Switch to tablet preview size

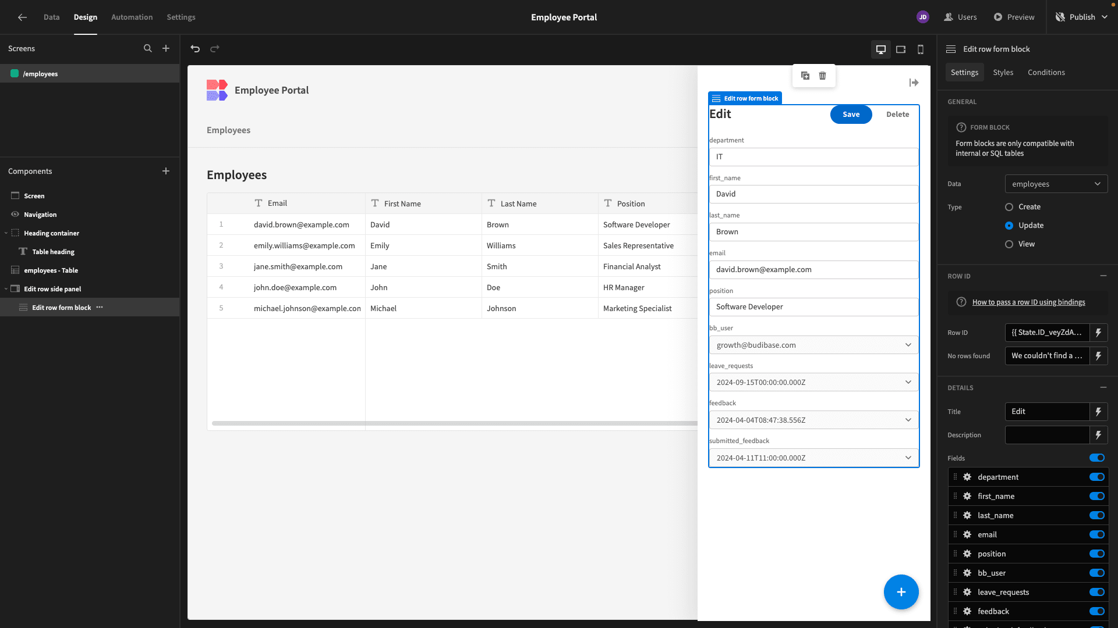[901, 49]
